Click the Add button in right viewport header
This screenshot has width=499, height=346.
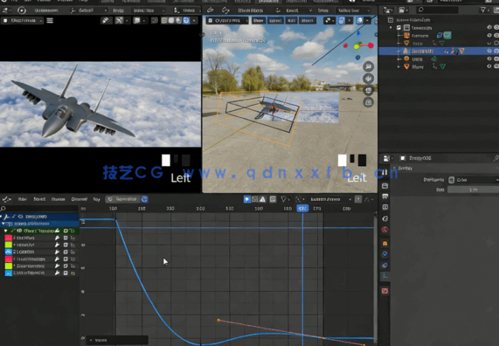291,21
